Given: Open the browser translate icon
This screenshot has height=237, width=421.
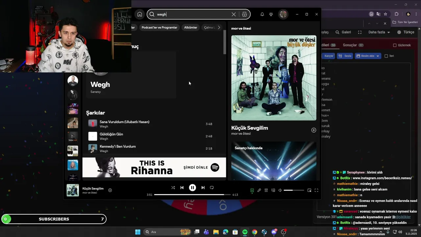Looking at the screenshot, I should 378,14.
